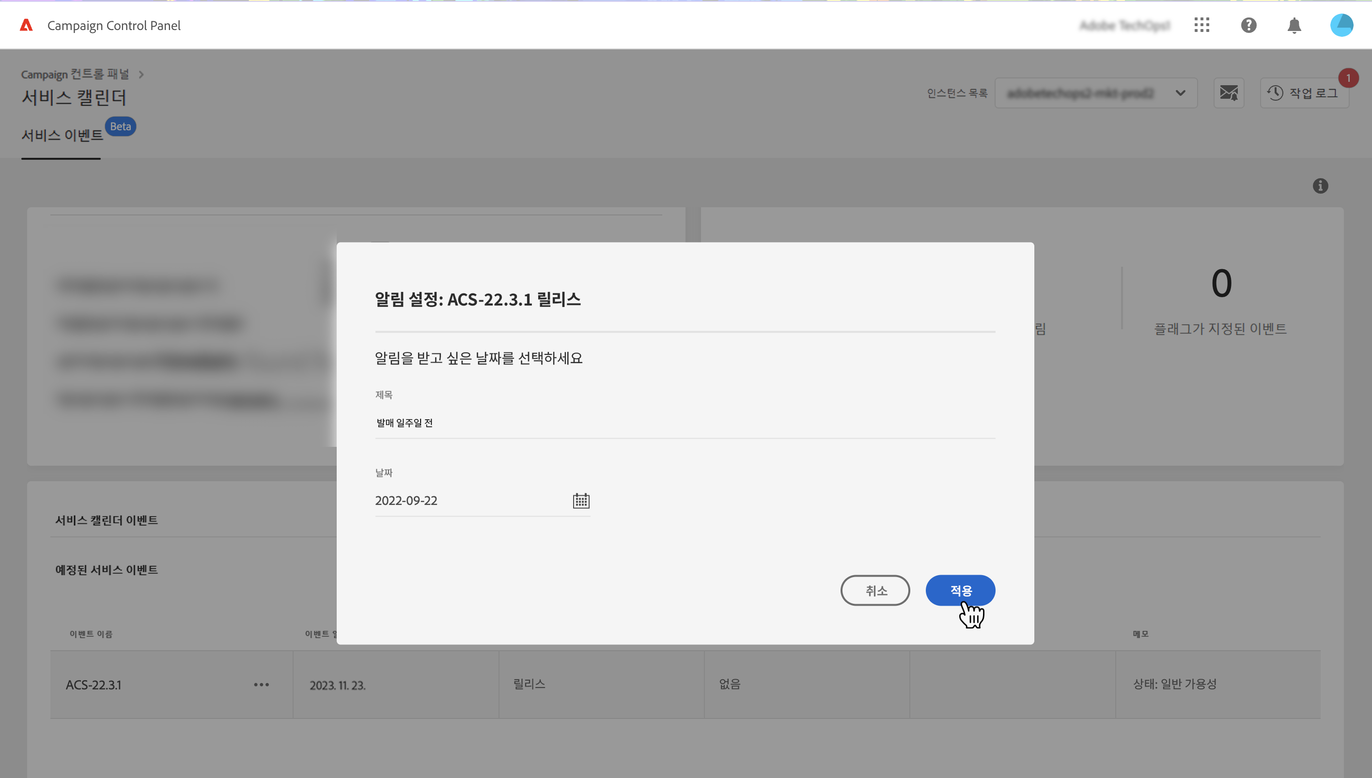Viewport: 1372px width, 778px height.
Task: Open the help question mark icon
Action: tap(1248, 25)
